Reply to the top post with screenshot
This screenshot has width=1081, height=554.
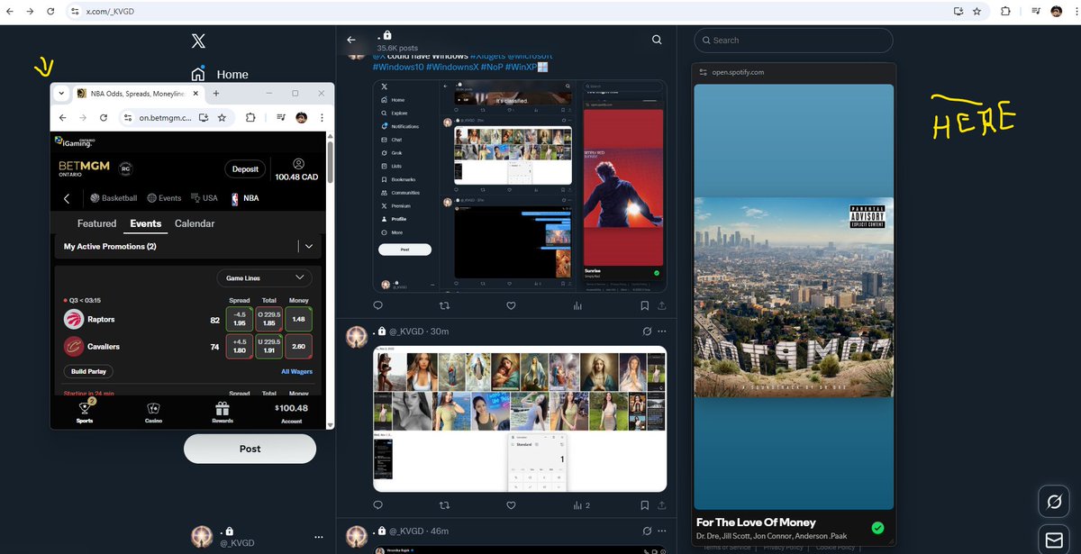click(378, 305)
